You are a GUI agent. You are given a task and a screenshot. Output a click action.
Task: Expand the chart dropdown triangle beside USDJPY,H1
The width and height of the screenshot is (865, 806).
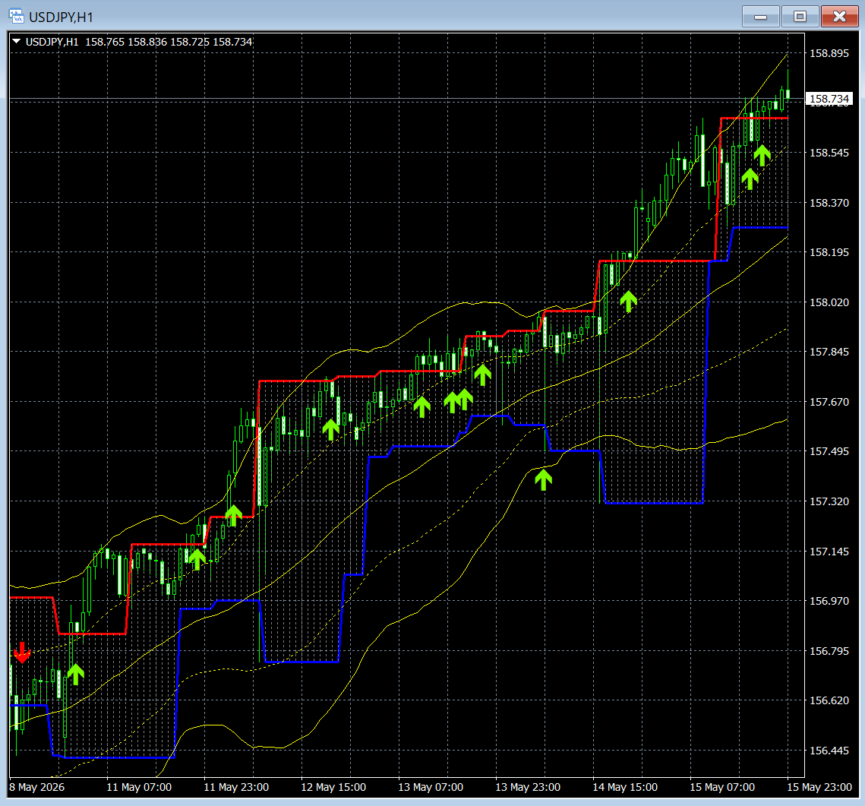(17, 41)
